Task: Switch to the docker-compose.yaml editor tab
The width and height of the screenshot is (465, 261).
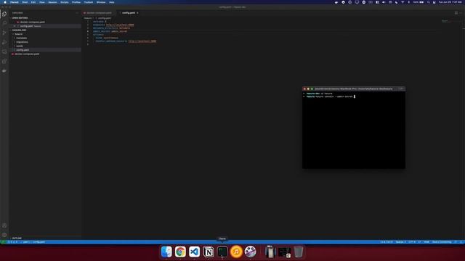Action: click(98, 13)
